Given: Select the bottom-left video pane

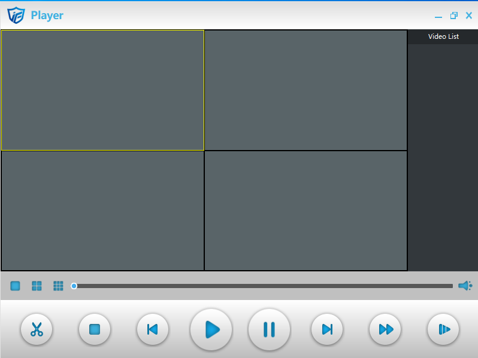Looking at the screenshot, I should 103,210.
